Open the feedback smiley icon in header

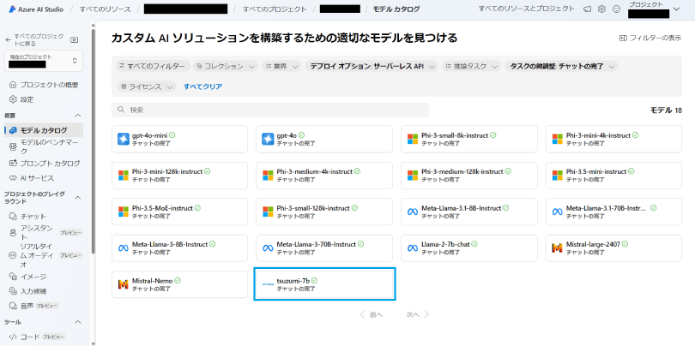616,9
